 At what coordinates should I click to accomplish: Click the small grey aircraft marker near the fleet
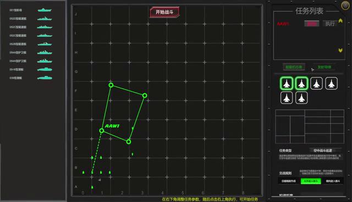point(100,179)
